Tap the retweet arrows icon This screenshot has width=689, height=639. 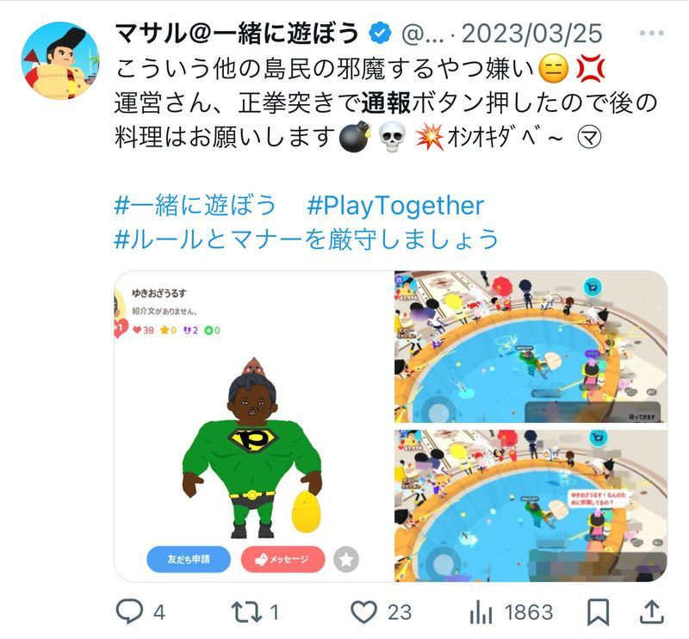click(x=246, y=611)
